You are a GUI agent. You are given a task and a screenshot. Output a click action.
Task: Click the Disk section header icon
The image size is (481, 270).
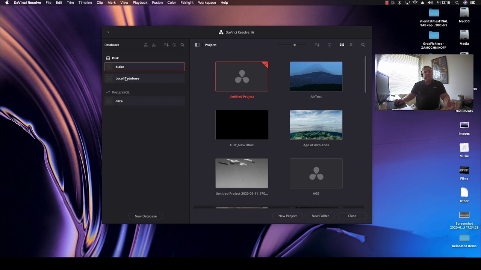tap(108, 58)
